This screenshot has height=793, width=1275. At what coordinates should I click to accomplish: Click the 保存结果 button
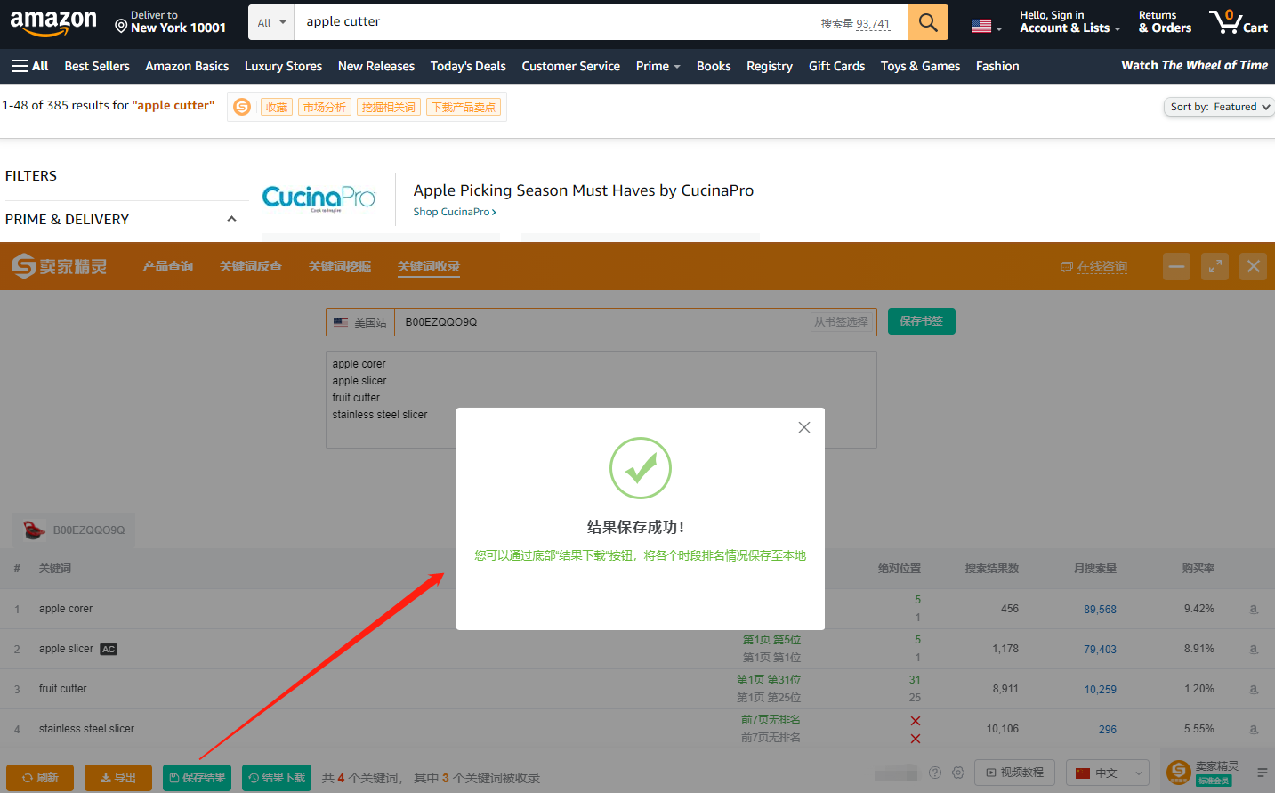(198, 778)
